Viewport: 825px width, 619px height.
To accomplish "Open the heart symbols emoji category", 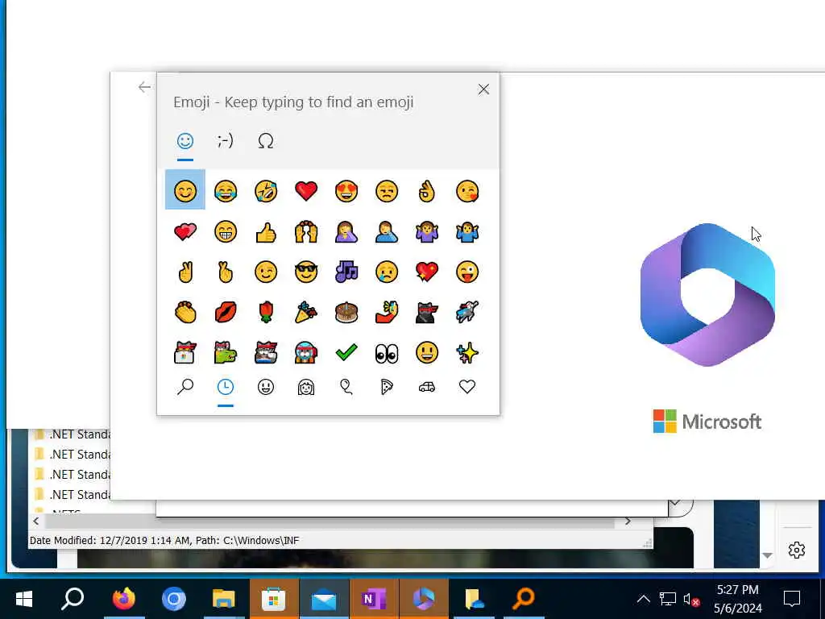I will click(x=467, y=388).
